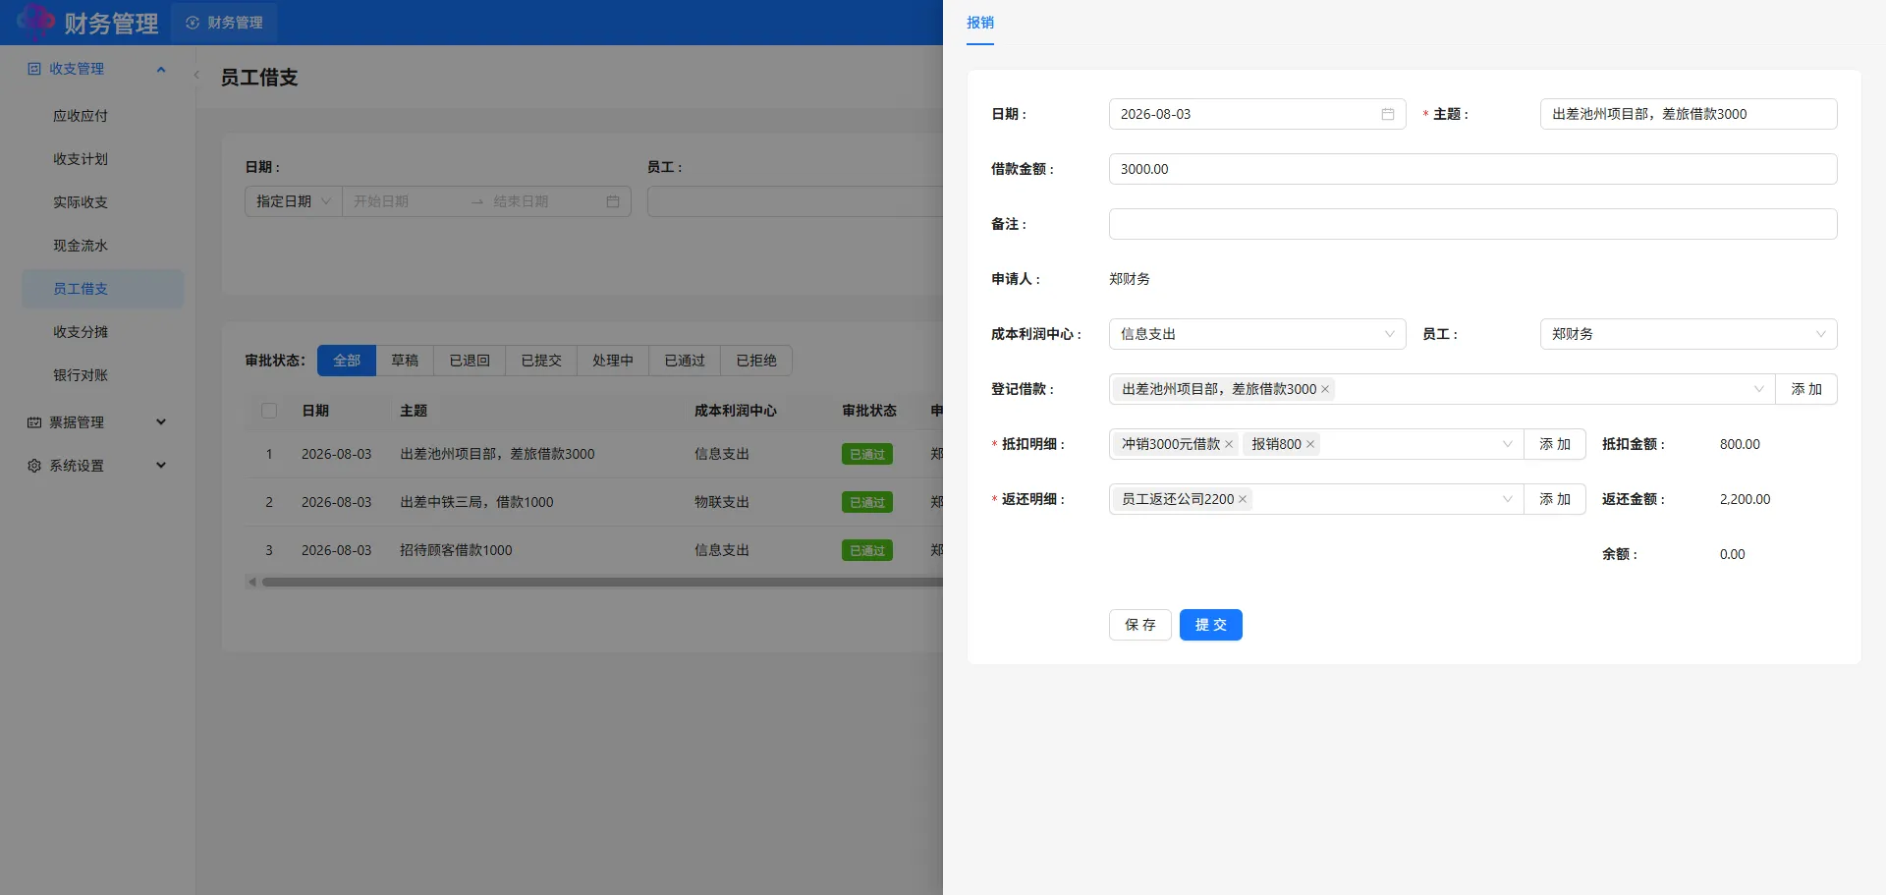1886x895 pixels.
Task: Open the calendar icon in date field
Action: 1387,114
